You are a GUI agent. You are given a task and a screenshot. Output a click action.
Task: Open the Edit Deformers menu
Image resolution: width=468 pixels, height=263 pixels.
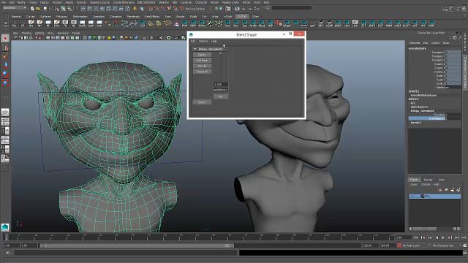coord(146,2)
